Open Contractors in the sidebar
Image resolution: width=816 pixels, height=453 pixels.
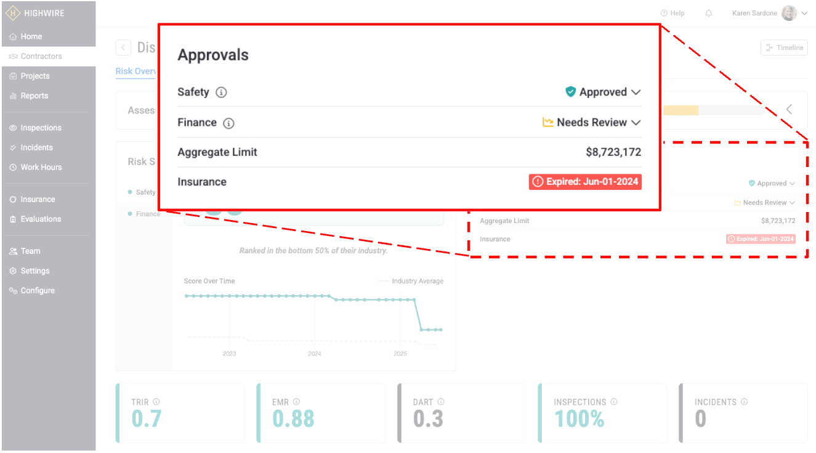coord(41,56)
